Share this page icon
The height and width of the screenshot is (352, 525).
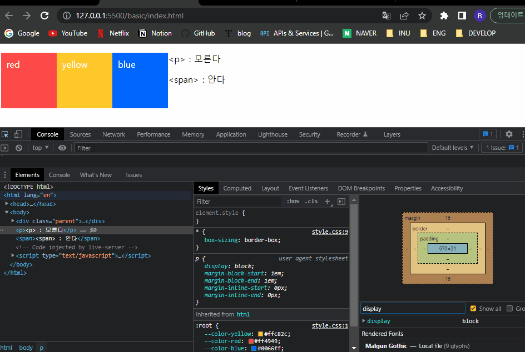point(404,16)
